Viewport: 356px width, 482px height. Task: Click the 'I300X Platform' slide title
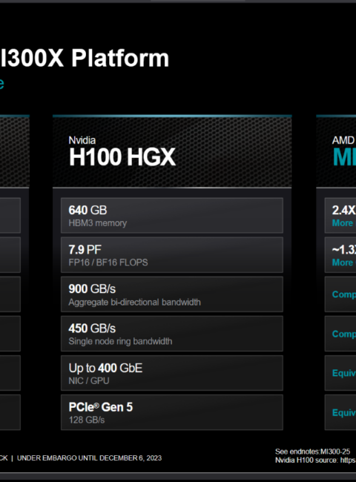85,58
